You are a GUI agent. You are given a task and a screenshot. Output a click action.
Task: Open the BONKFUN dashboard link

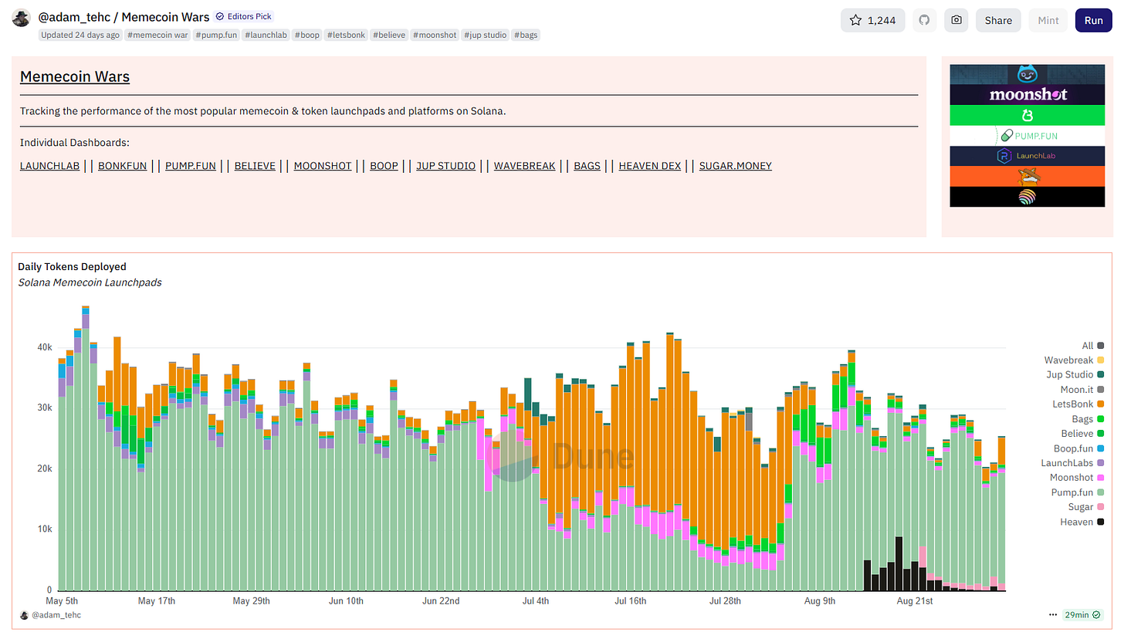click(122, 166)
